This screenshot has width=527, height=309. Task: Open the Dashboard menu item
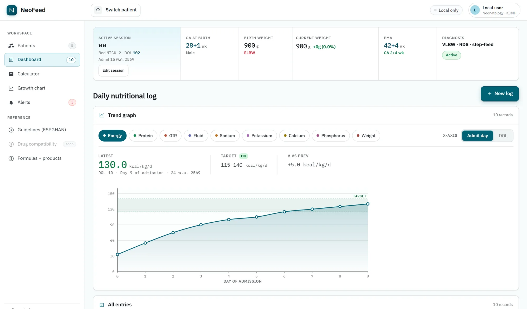click(x=42, y=60)
